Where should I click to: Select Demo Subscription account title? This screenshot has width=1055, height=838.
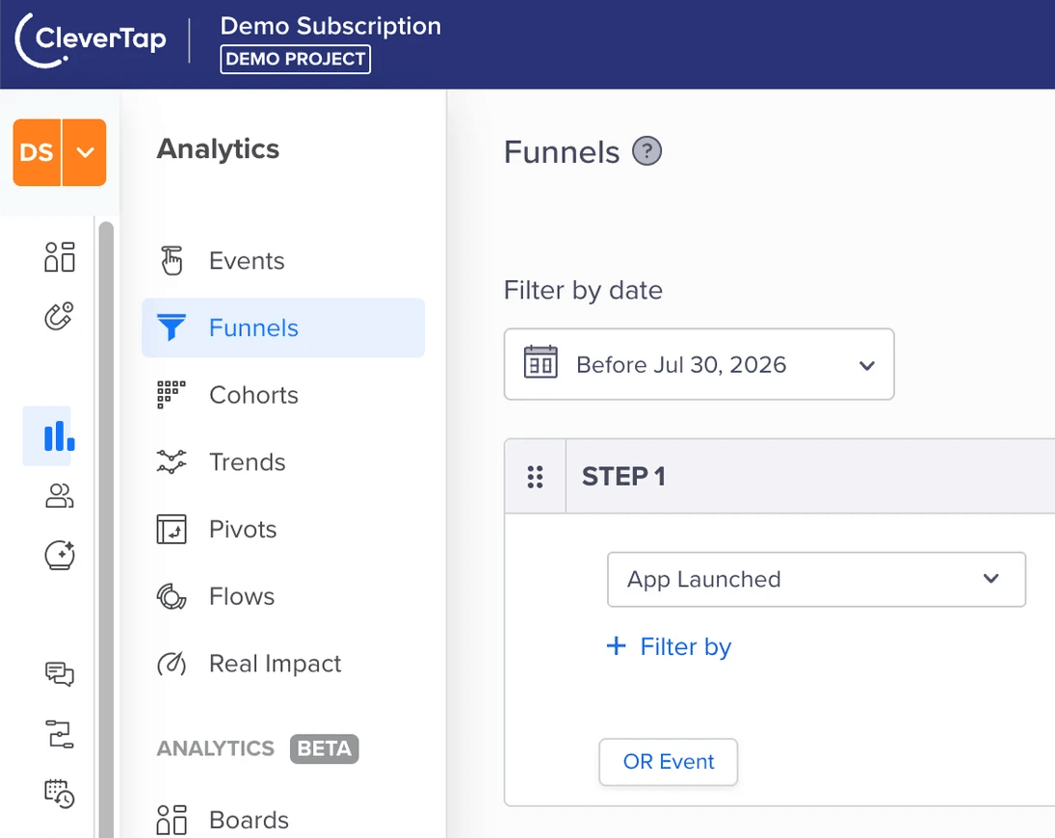click(330, 26)
